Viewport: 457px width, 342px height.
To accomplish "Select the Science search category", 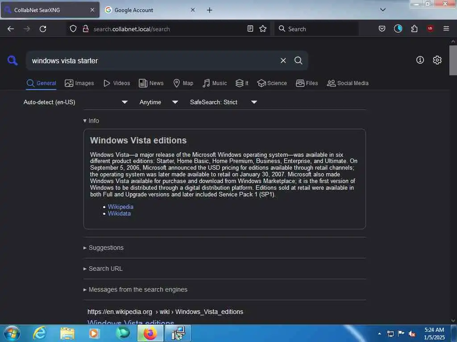I will tap(272, 83).
